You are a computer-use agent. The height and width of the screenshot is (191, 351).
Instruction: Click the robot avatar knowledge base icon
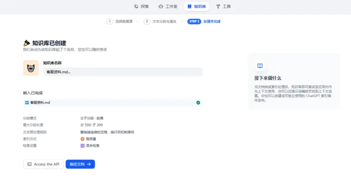[31, 68]
